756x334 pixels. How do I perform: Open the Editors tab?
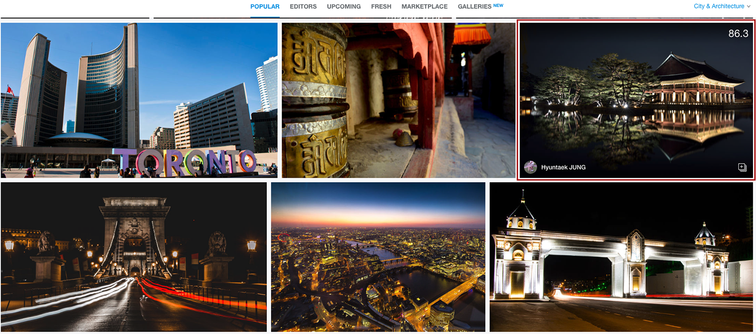303,7
